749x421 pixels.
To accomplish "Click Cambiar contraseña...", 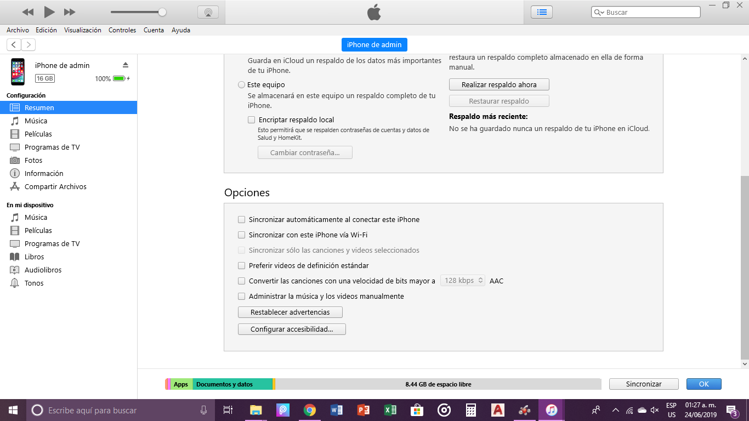I will pyautogui.click(x=305, y=153).
